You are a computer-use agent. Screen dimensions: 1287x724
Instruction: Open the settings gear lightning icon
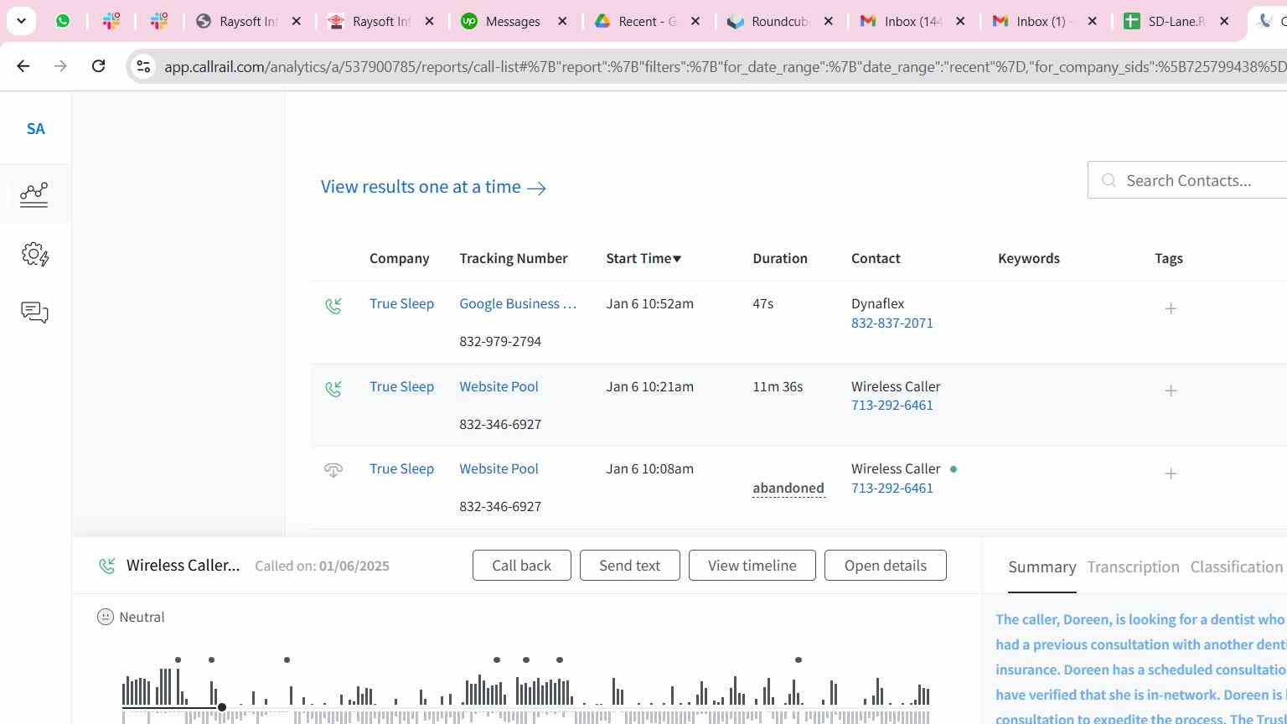point(35,254)
